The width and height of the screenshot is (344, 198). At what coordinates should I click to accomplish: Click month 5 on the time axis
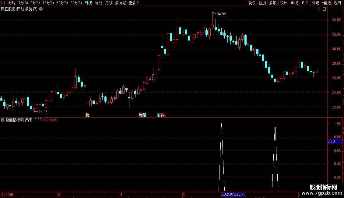[x=184, y=194]
